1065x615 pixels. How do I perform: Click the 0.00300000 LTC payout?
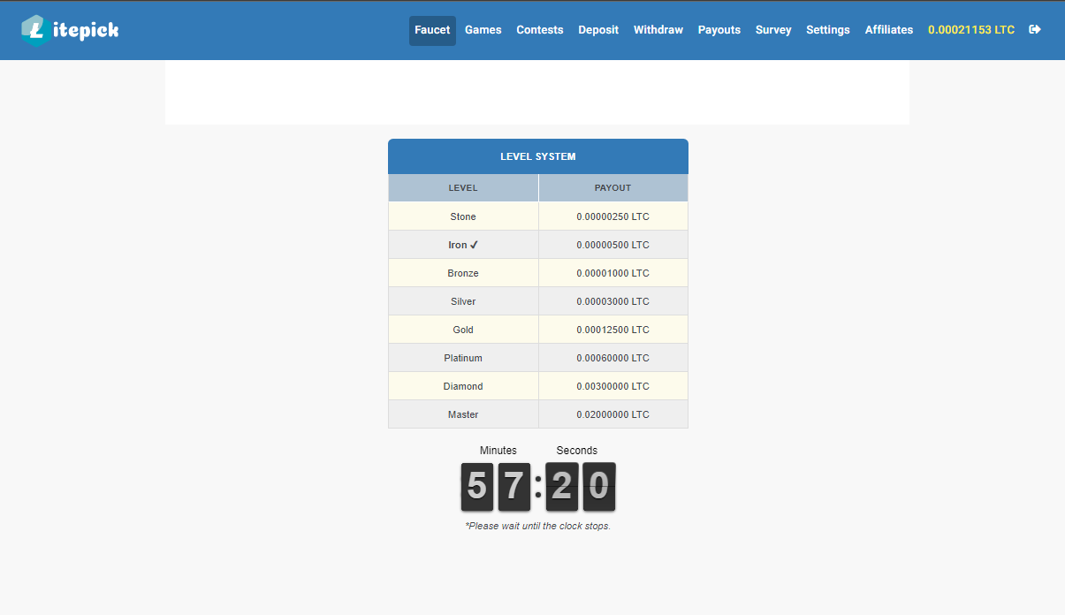pyautogui.click(x=613, y=386)
